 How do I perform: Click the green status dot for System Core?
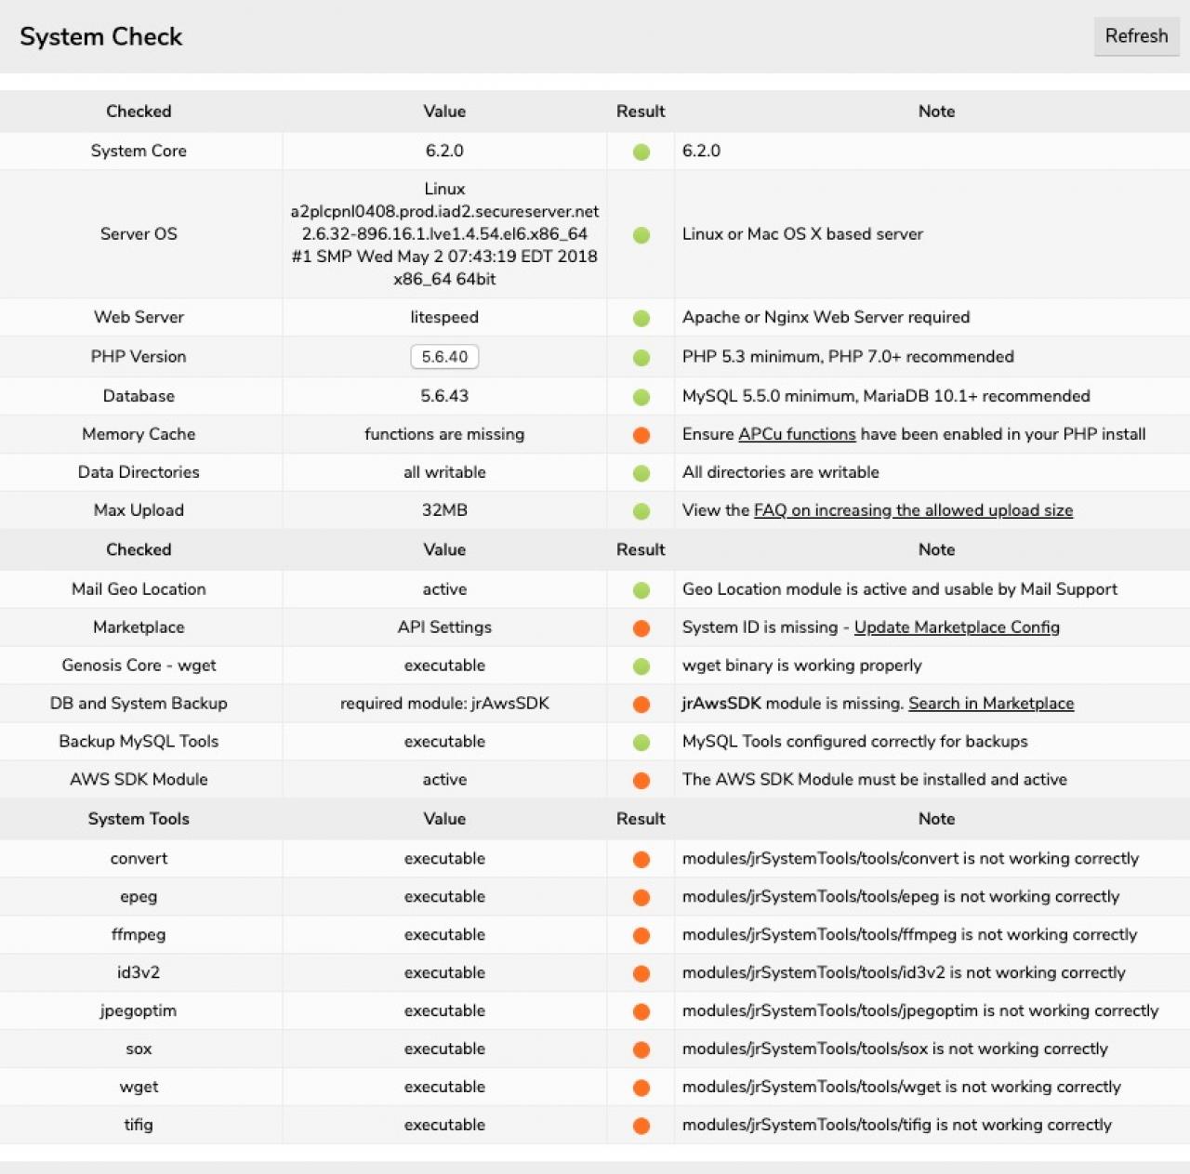pyautogui.click(x=641, y=152)
